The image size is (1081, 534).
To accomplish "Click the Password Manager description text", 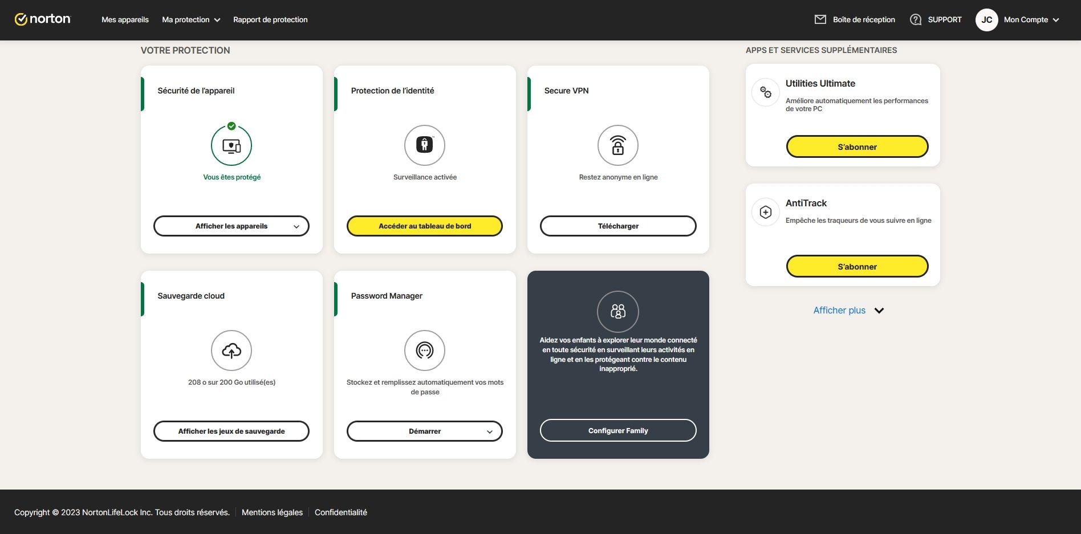I will coord(425,387).
